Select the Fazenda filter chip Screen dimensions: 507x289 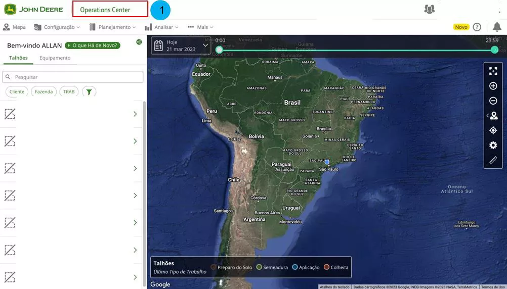tap(44, 92)
